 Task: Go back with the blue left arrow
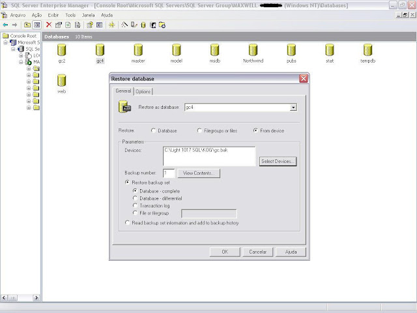click(5, 25)
